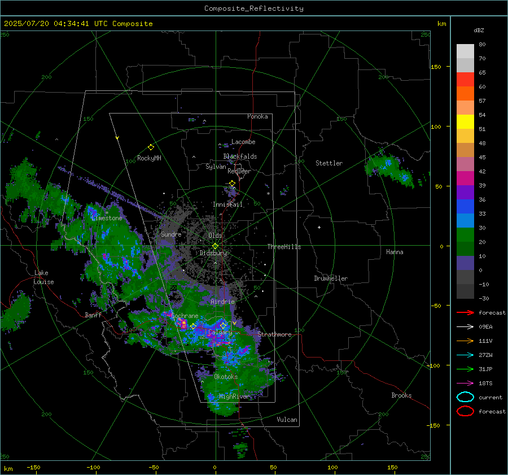The image size is (508, 475).
Task: Select the 51 dBZ yellow color swatch
Action: (465, 121)
